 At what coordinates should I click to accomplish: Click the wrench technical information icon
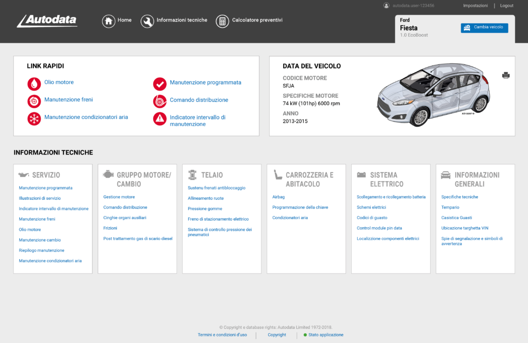click(147, 21)
